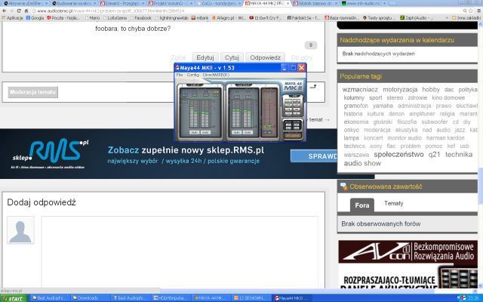Screen dimensions: 483x302
Task: Click the bookmark star icon in address bar
Action: click(x=471, y=11)
